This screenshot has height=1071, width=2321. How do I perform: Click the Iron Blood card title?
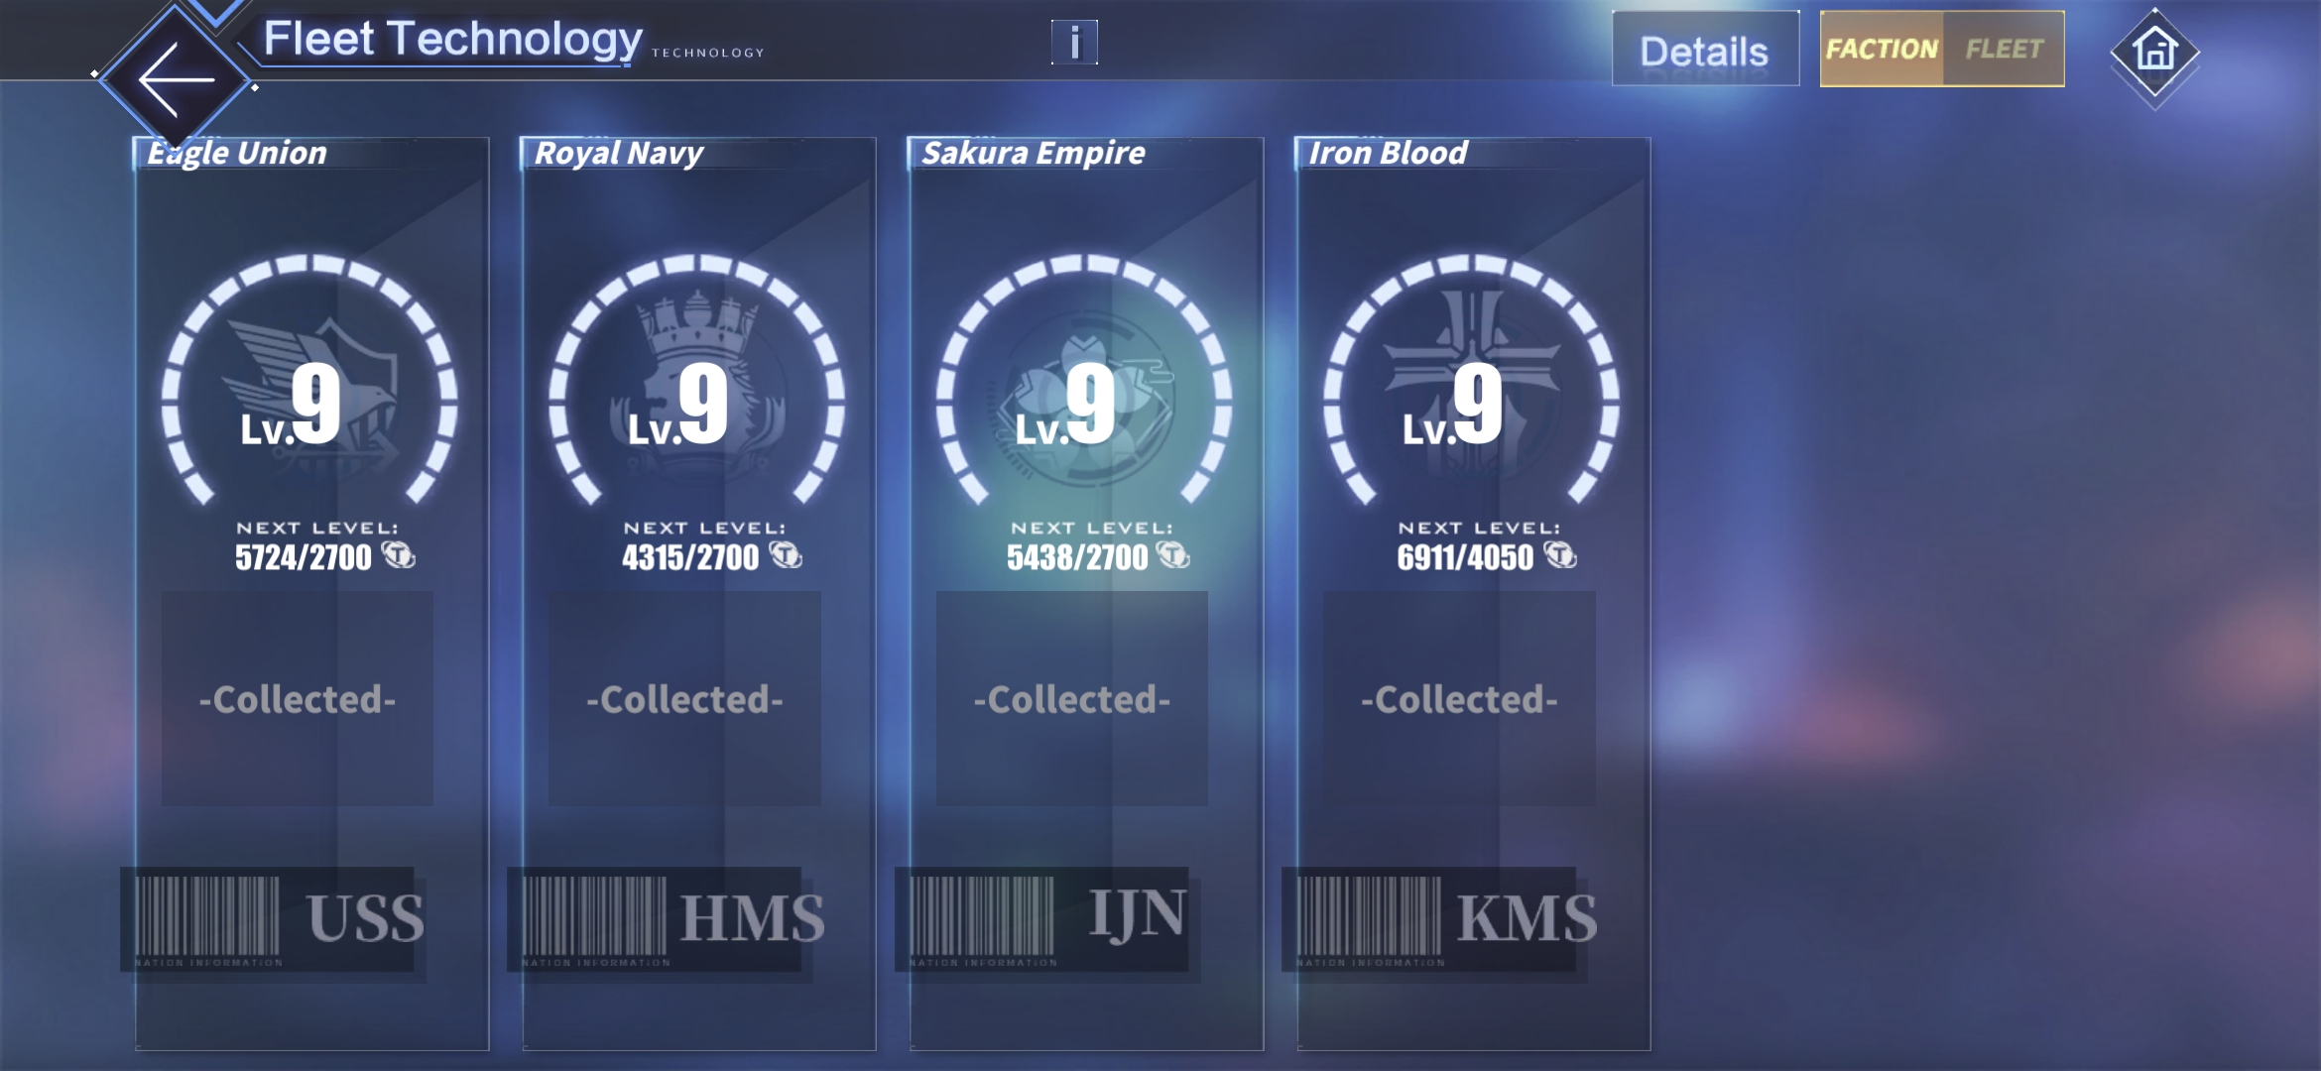[x=1388, y=153]
